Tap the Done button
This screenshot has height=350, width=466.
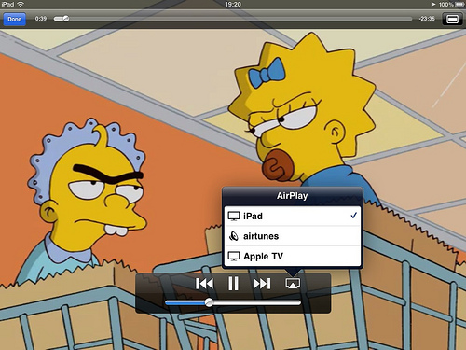(x=14, y=19)
